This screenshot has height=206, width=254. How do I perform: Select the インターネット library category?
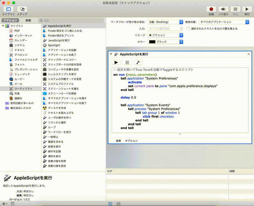click(x=23, y=36)
